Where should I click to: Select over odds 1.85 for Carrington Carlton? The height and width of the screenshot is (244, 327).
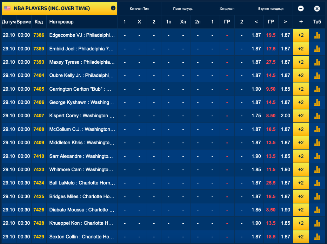coord(285,89)
